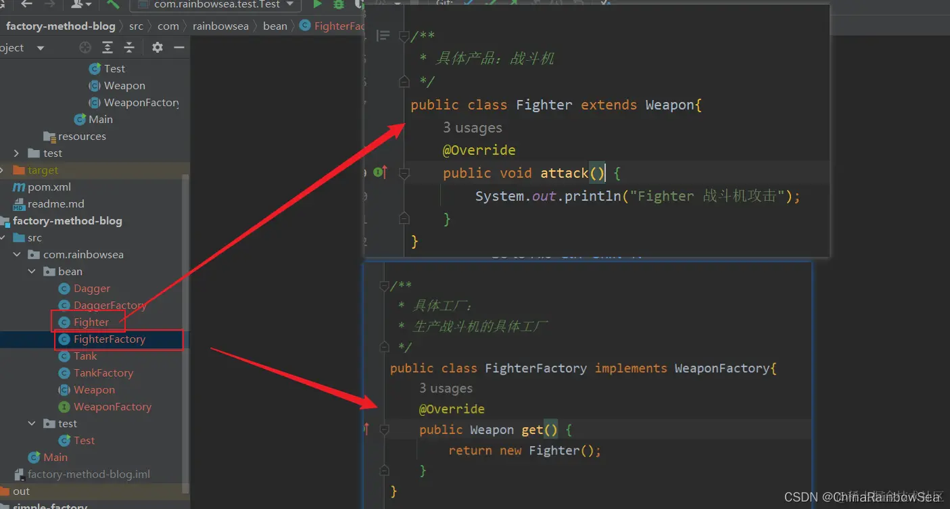Image resolution: width=950 pixels, height=509 pixels.
Task: Click '3 usages' hint above get()
Action: 446,388
